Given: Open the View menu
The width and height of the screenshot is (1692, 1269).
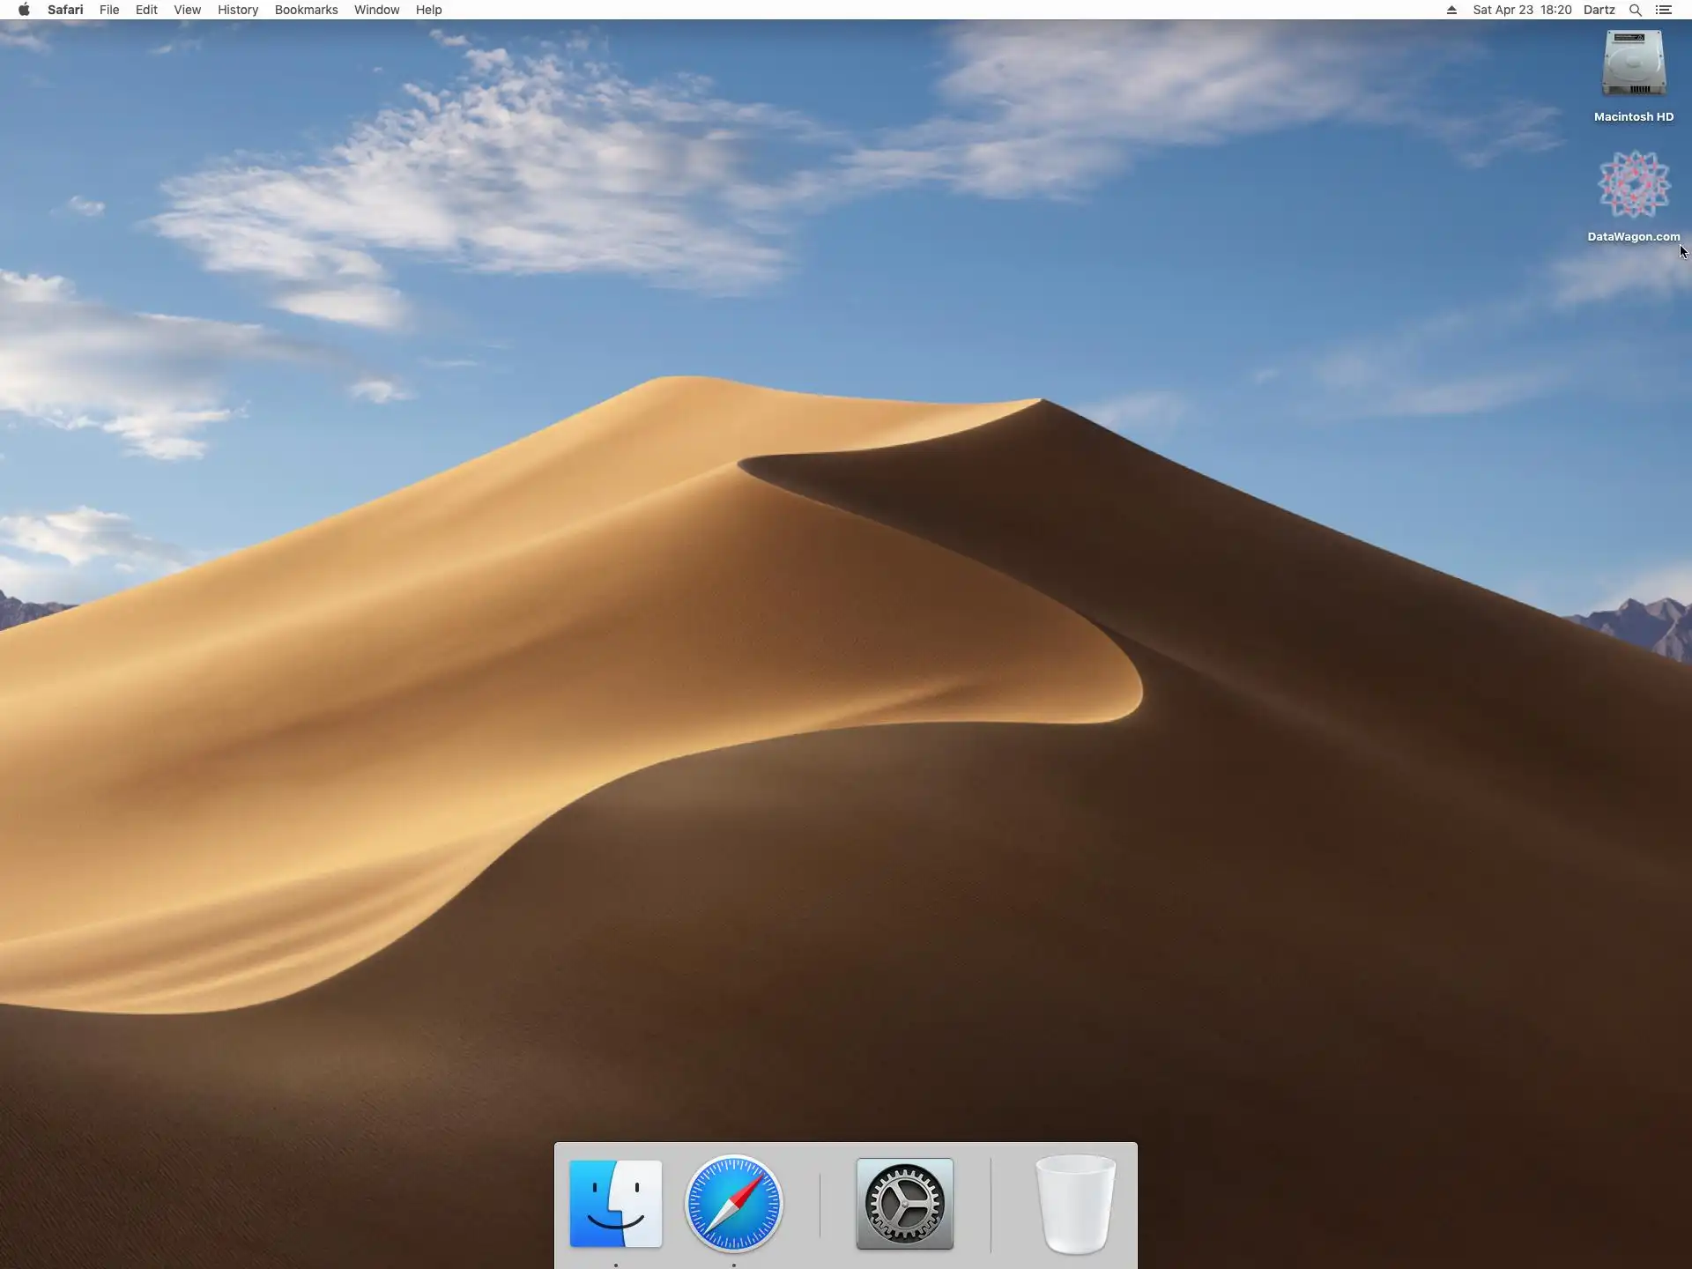Looking at the screenshot, I should coord(187,10).
